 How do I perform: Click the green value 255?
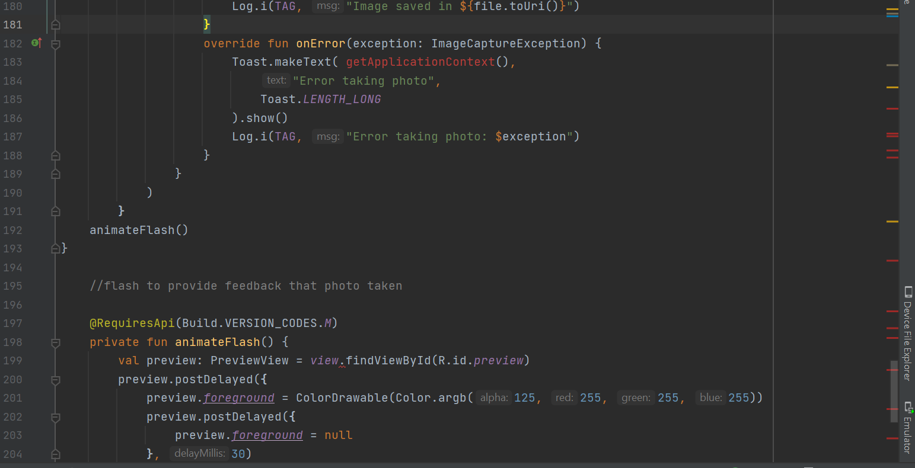668,398
